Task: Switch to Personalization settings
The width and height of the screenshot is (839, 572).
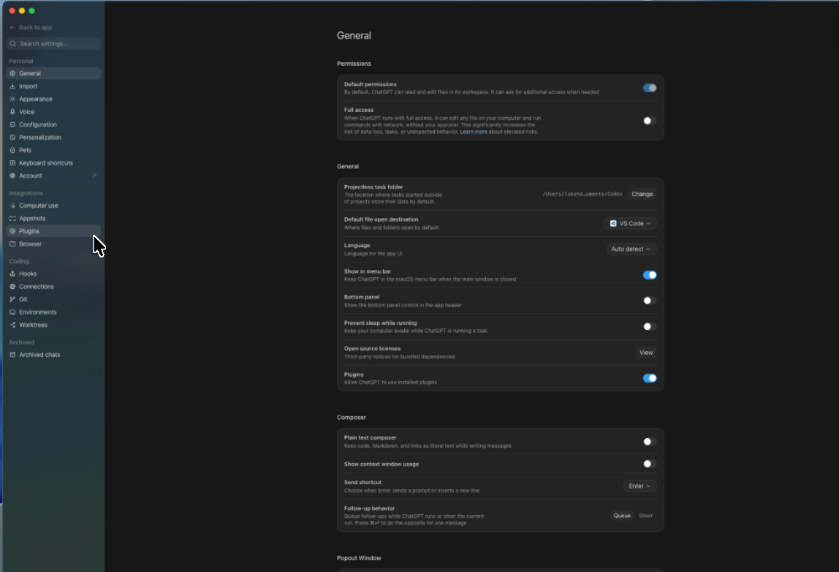Action: 53,138
